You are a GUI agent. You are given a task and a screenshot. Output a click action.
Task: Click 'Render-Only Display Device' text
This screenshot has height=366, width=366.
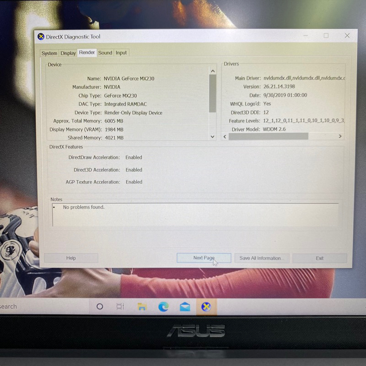pyautogui.click(x=133, y=113)
